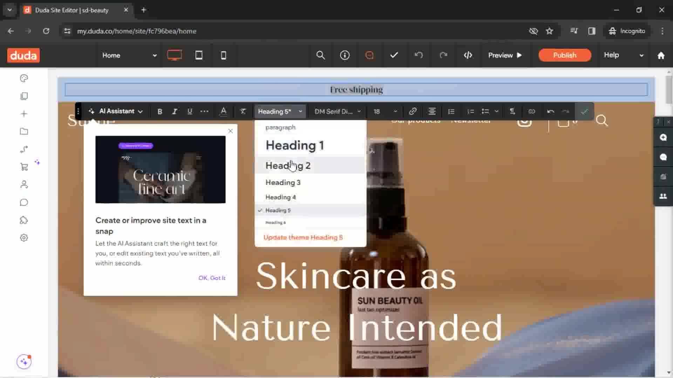Open more text formatting options ellipsis
Image resolution: width=673 pixels, height=378 pixels.
click(x=204, y=111)
